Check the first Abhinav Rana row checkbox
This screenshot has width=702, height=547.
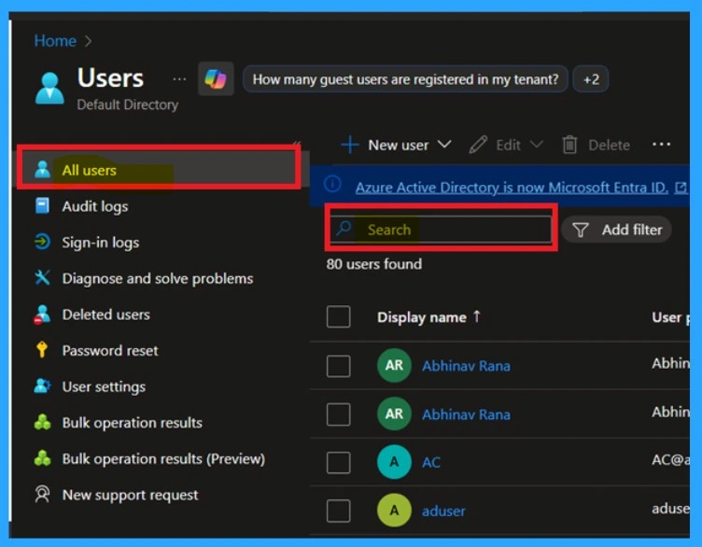[339, 366]
